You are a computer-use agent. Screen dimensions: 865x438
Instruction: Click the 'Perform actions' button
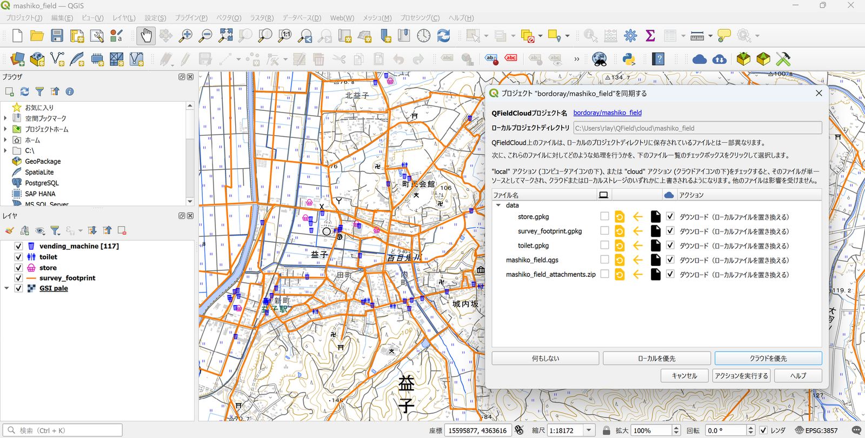[x=741, y=376]
